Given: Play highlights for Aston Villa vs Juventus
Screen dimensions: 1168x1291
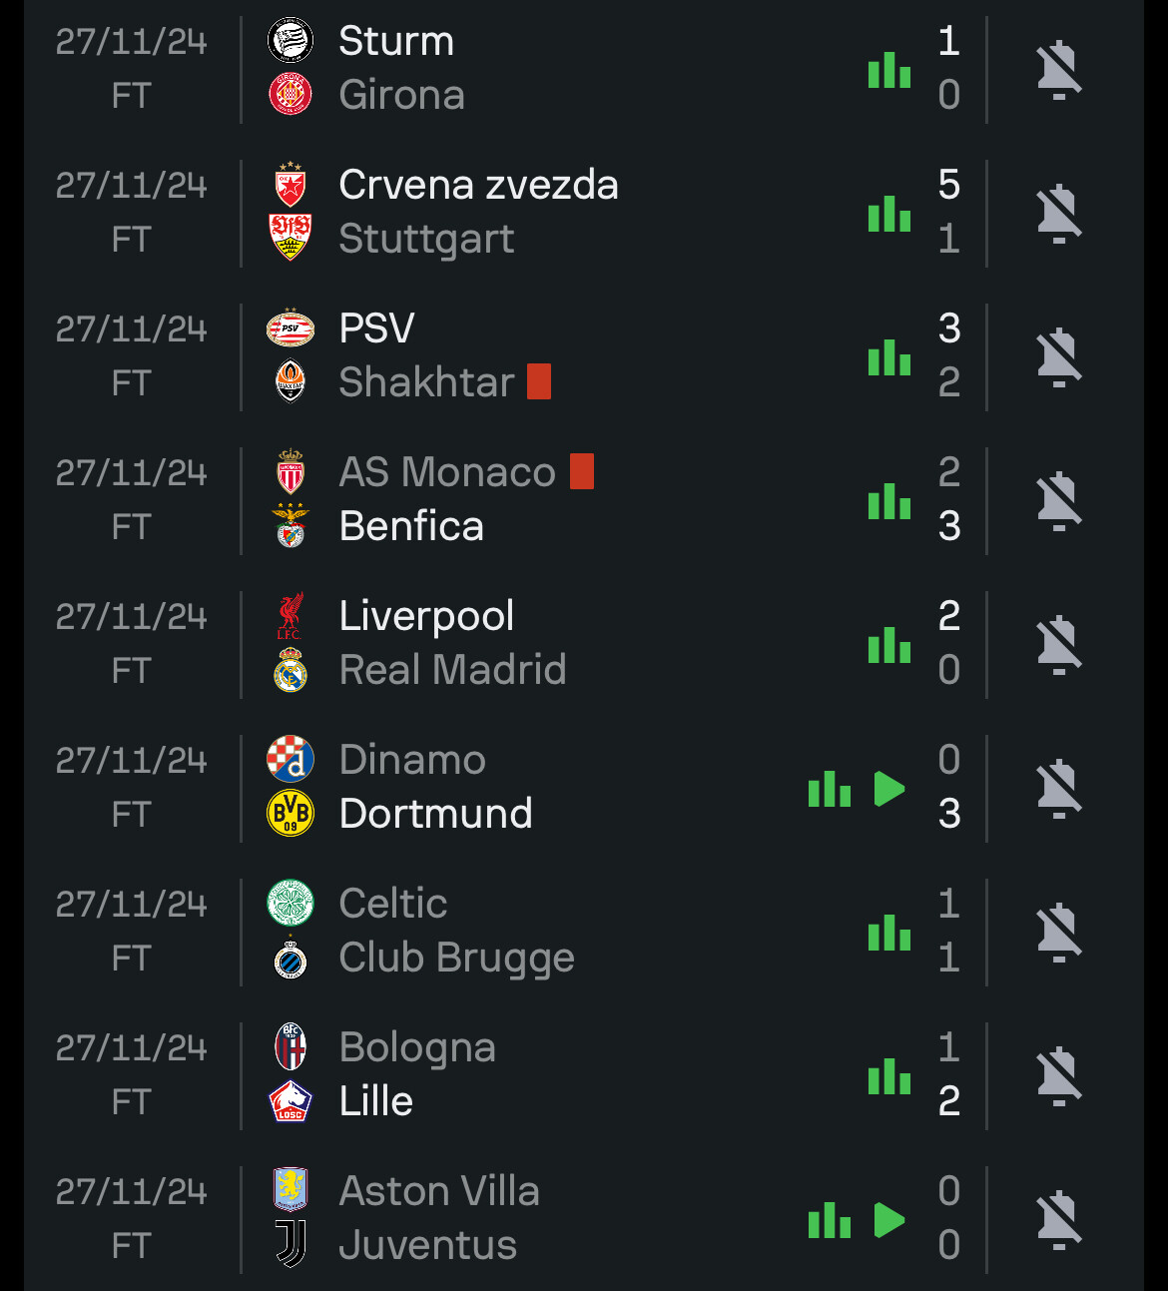Looking at the screenshot, I should (x=888, y=1220).
